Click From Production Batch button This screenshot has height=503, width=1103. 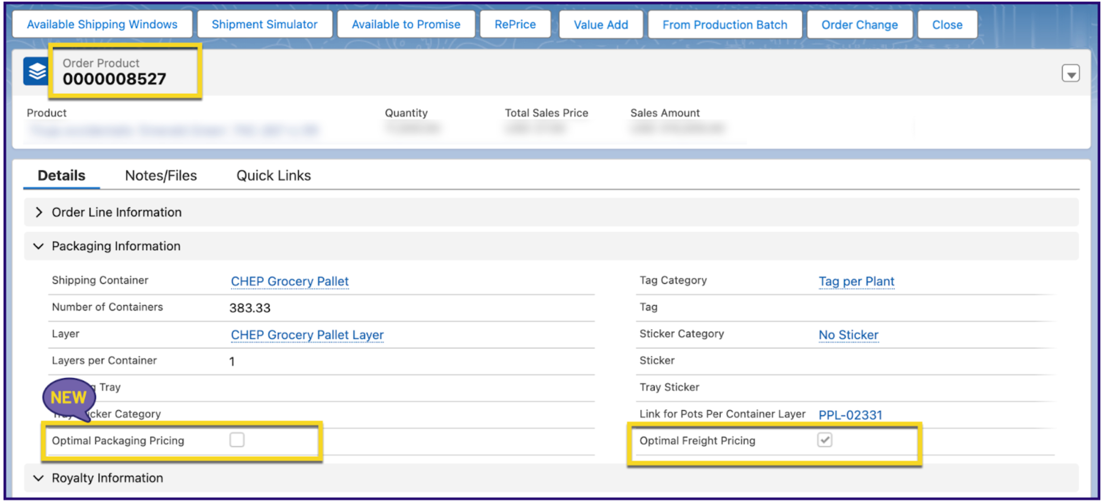click(725, 24)
